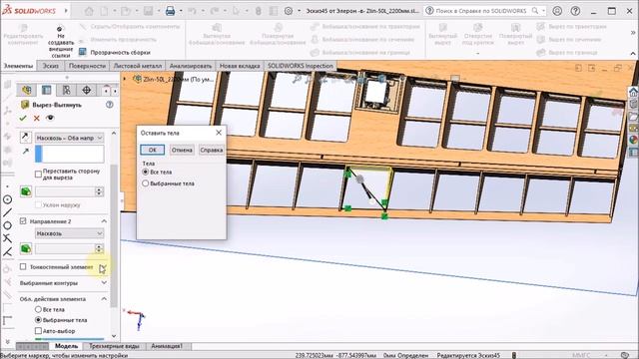Select Выбранные тела radio in feature scope

38,320
